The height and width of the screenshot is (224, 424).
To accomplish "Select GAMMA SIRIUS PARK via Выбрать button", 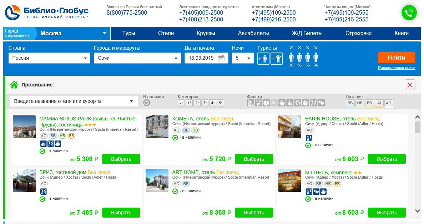I will (x=121, y=159).
